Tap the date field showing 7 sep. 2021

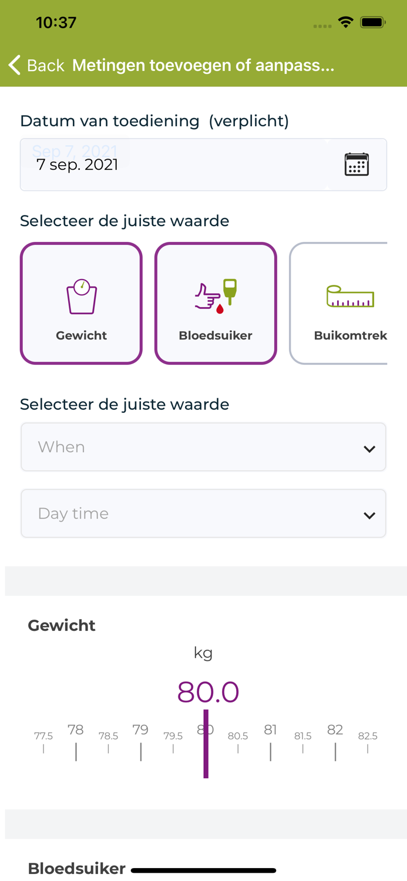(176, 164)
